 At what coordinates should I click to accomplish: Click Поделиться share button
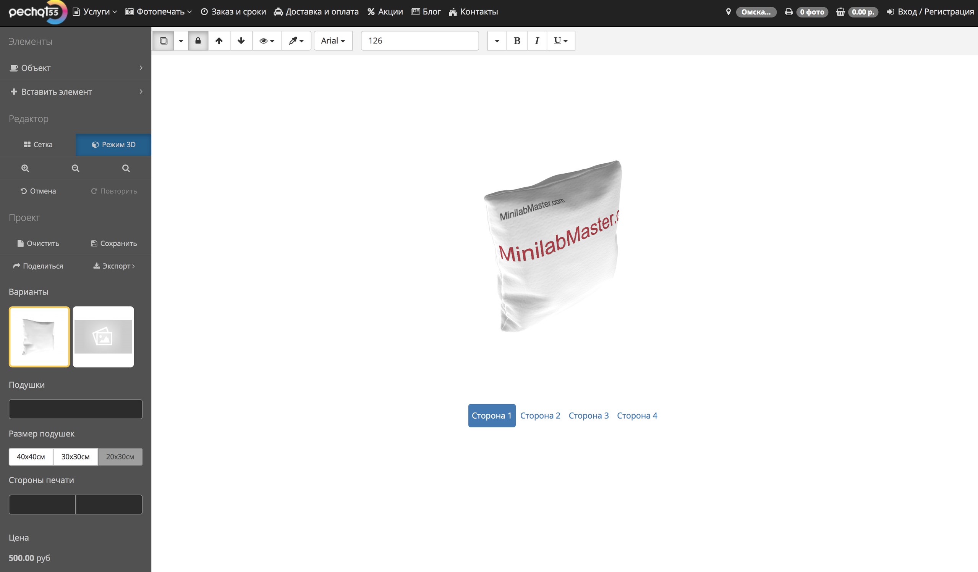pos(38,266)
